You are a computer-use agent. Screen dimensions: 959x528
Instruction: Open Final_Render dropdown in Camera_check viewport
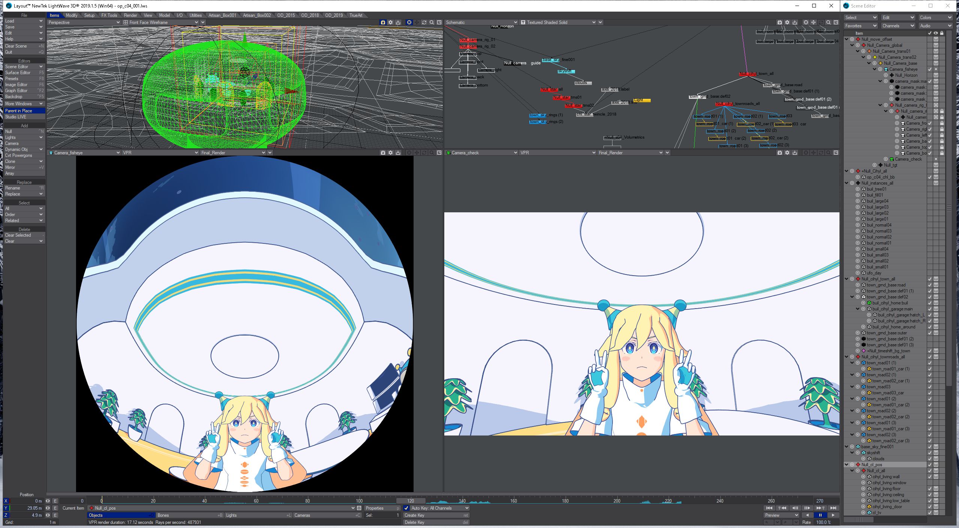pos(630,153)
